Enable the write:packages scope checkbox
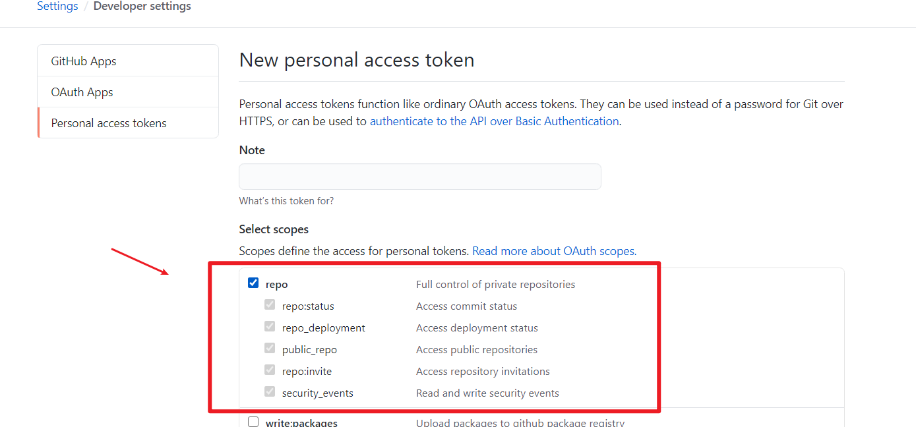 click(x=253, y=422)
